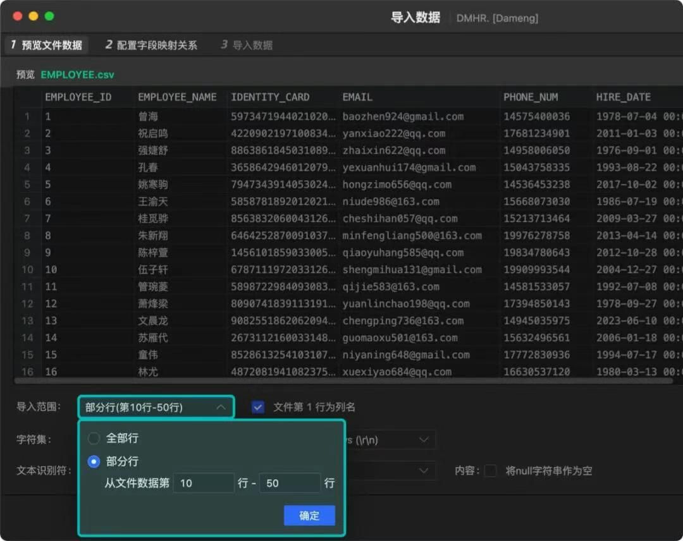Click employee name 曾海
This screenshot has width=683, height=541.
click(148, 116)
